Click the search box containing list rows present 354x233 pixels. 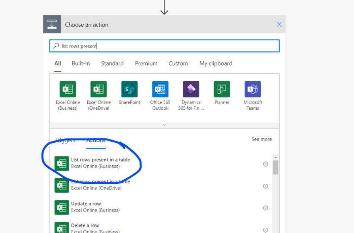(x=165, y=46)
